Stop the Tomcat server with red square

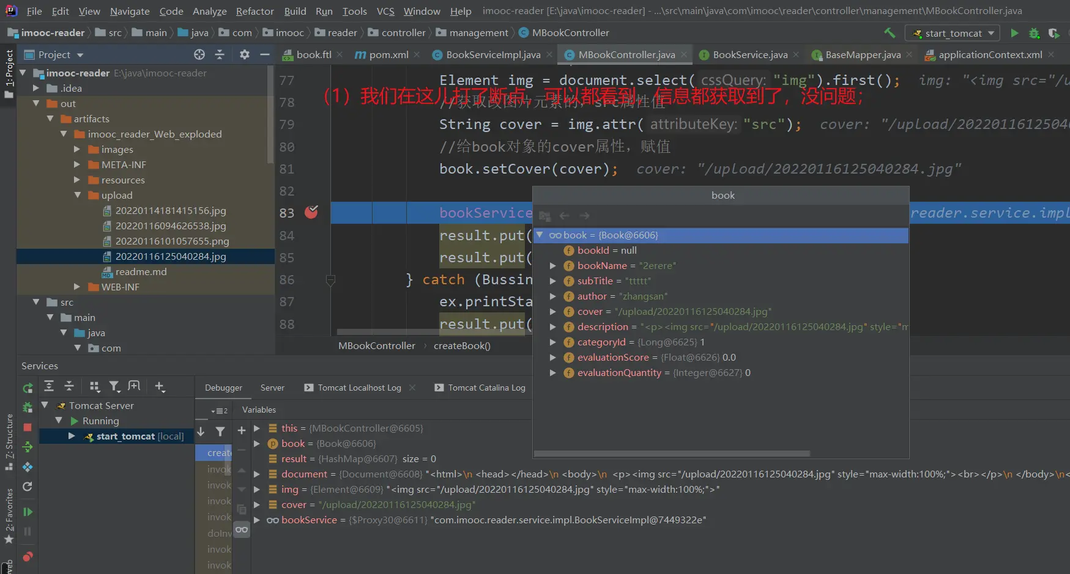point(28,427)
